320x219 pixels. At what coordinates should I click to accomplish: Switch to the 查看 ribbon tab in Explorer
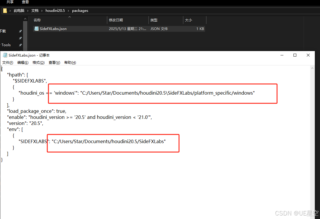click(25, 2)
